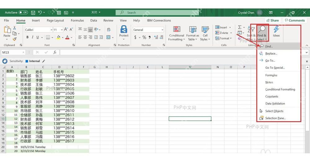This screenshot has height=162, width=310.
Task: Click the Merge & Center icon
Action: [x=108, y=37]
